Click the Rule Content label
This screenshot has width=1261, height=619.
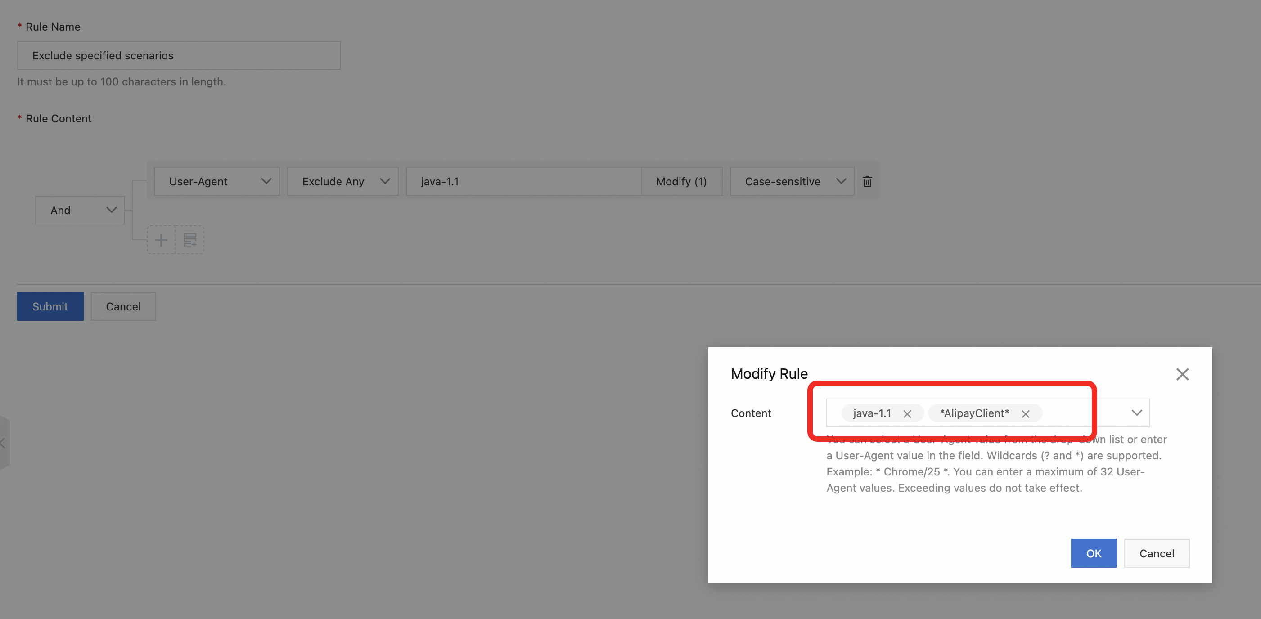[x=58, y=119]
